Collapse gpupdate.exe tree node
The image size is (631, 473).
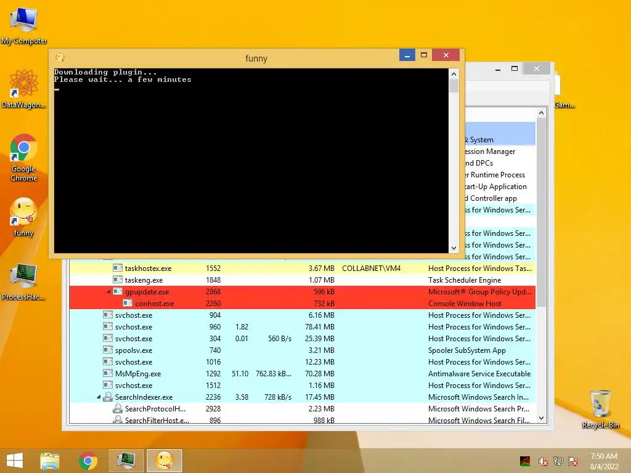(108, 291)
